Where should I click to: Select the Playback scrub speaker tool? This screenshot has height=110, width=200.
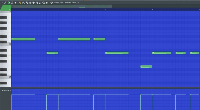pos(47,3)
